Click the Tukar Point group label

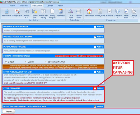pyautogui.click(x=75, y=20)
